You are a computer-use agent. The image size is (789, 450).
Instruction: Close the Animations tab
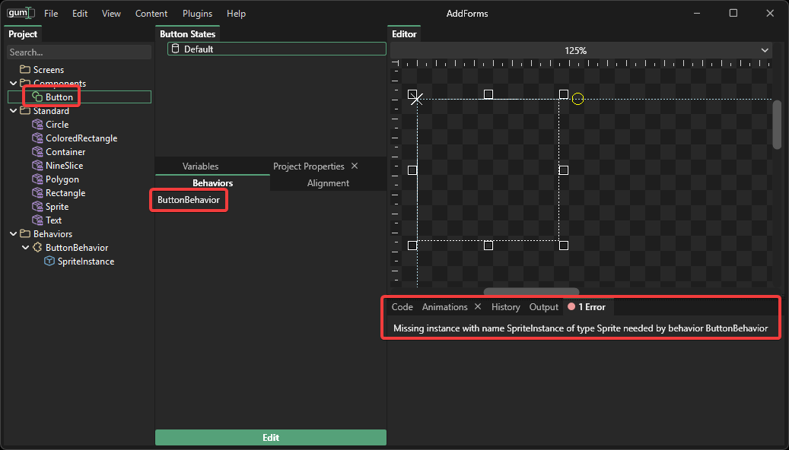coord(478,307)
